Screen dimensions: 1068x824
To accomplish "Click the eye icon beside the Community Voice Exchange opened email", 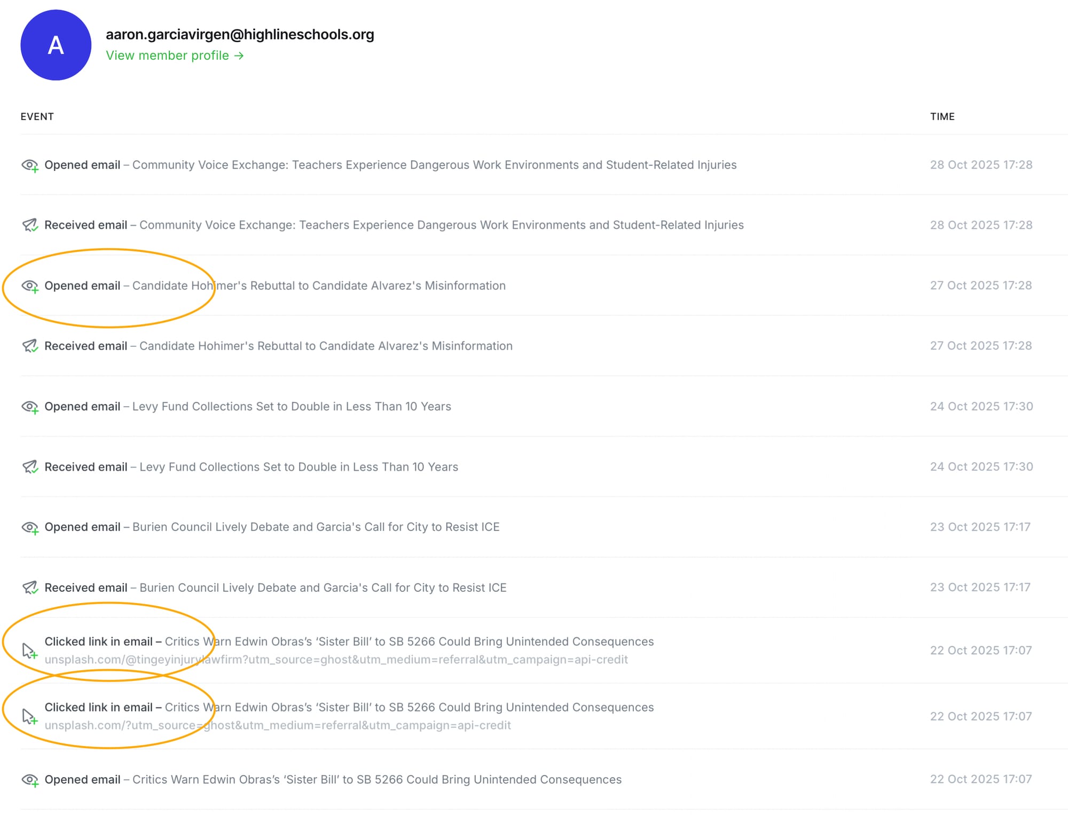I will click(x=30, y=165).
